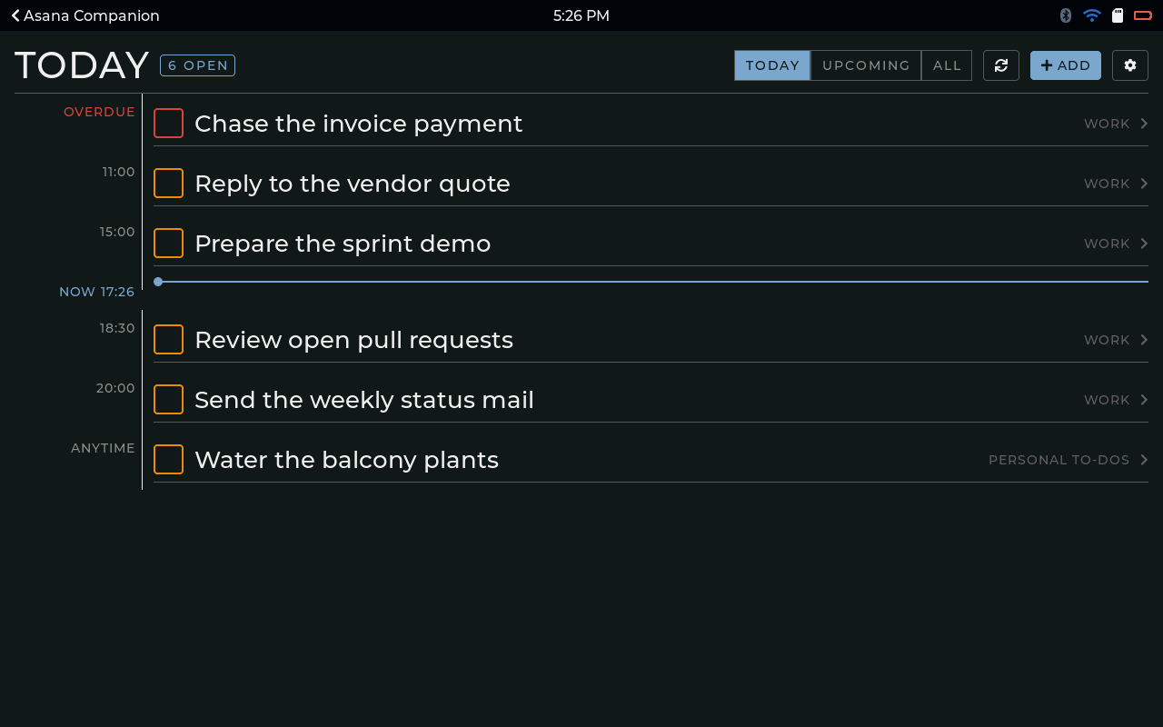Click the Anytime label
Viewport: 1163px width, 727px height.
(103, 448)
